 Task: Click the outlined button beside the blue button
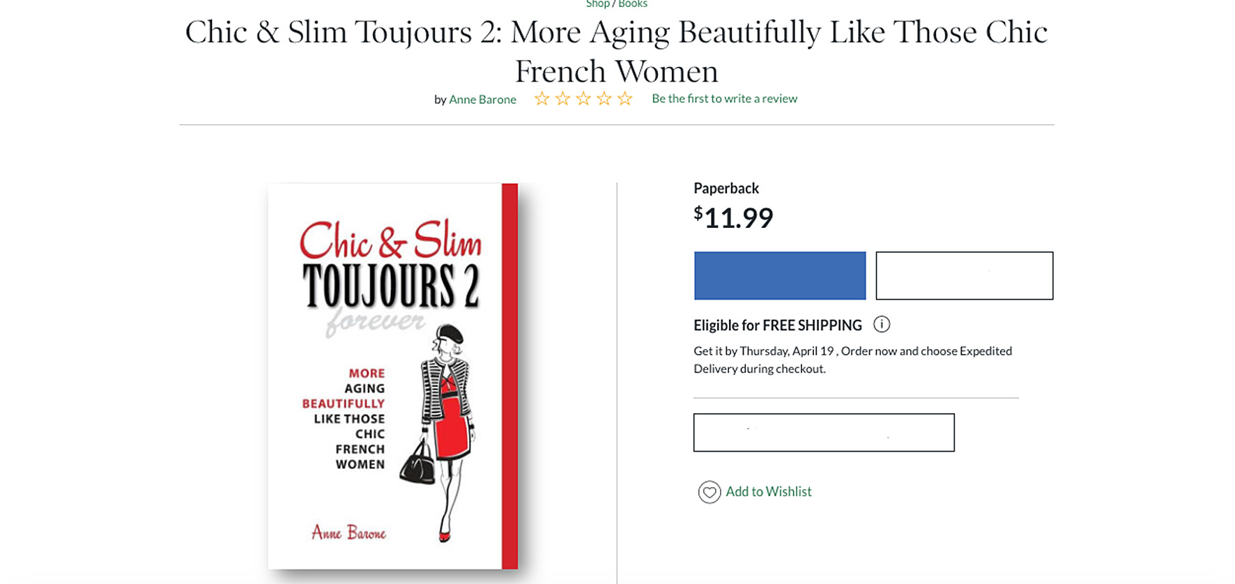pos(964,276)
